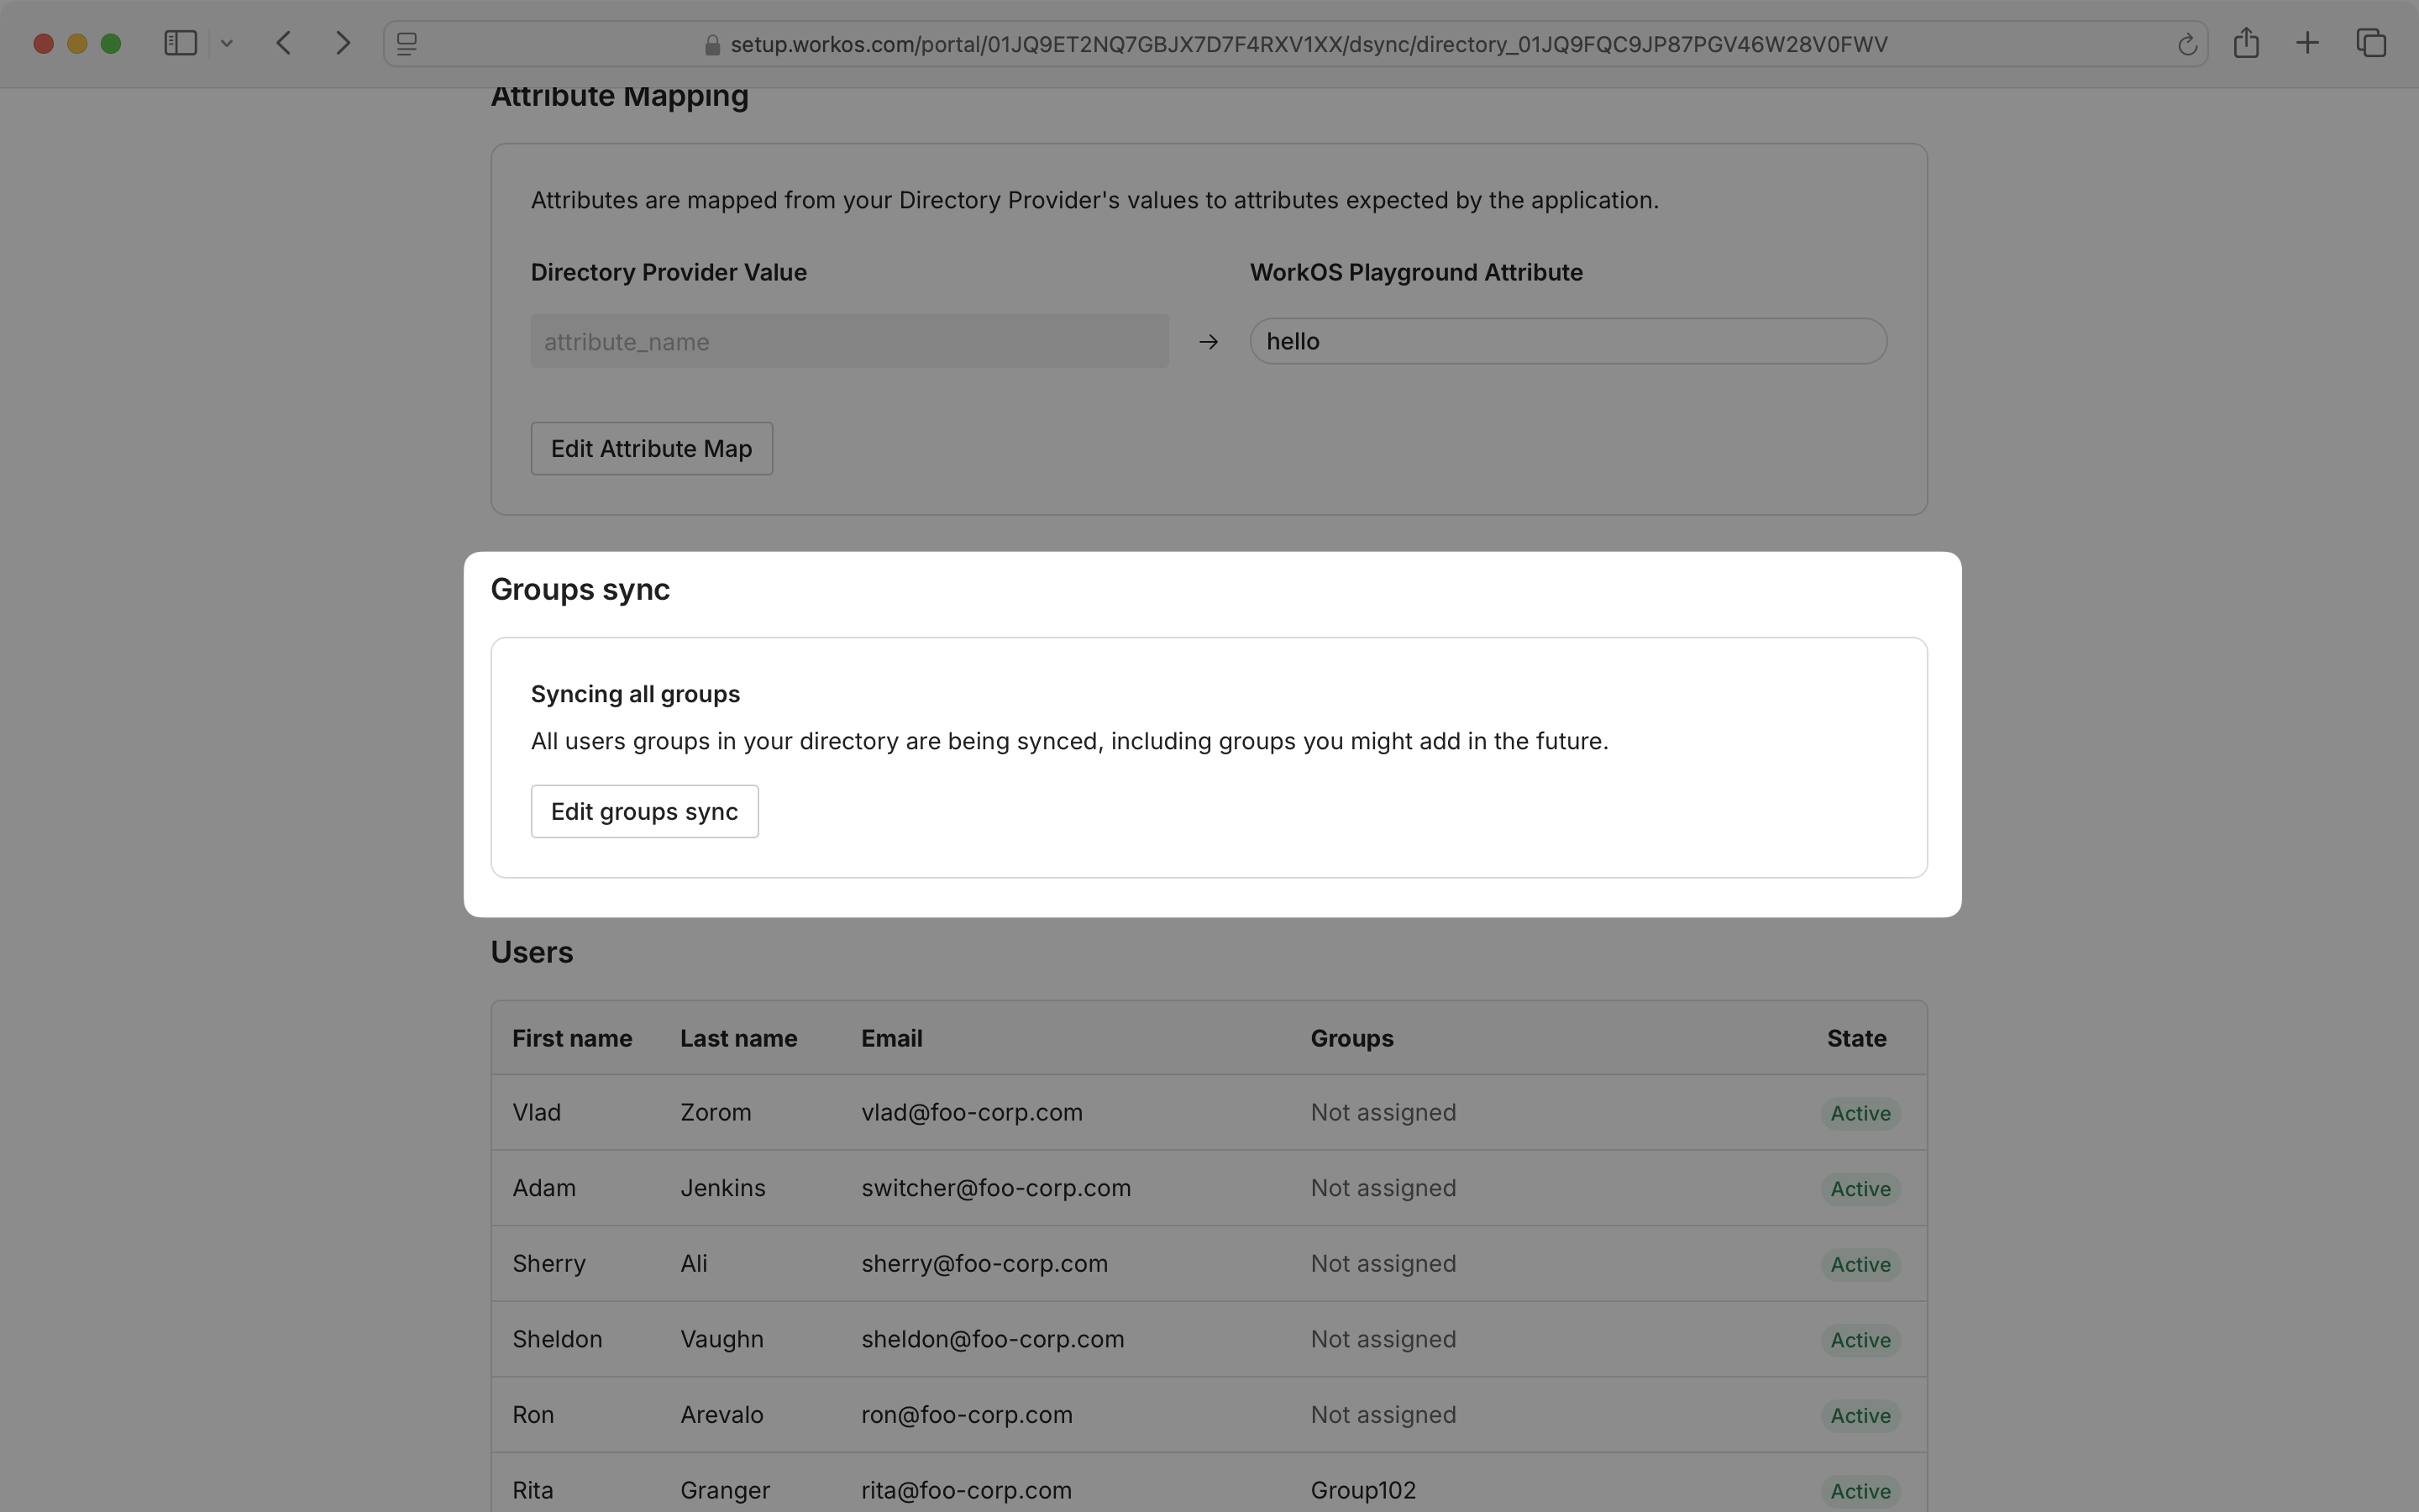Click the State column header
The height and width of the screenshot is (1512, 2419).
tap(1855, 1038)
